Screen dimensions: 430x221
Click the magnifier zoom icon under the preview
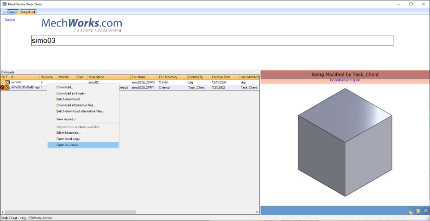pos(426,210)
